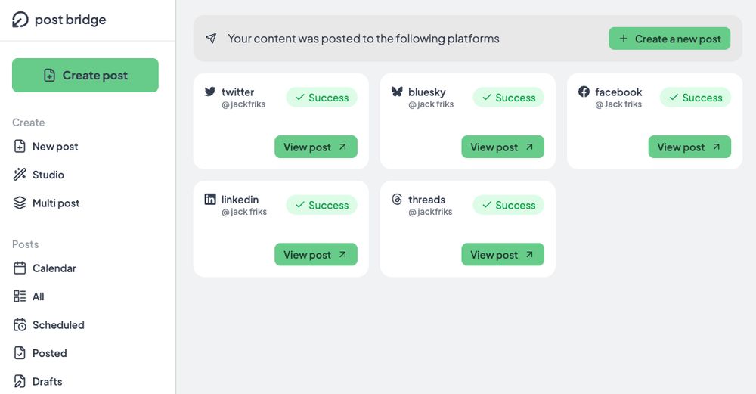
Task: Click the threads logo icon
Action: tap(397, 199)
